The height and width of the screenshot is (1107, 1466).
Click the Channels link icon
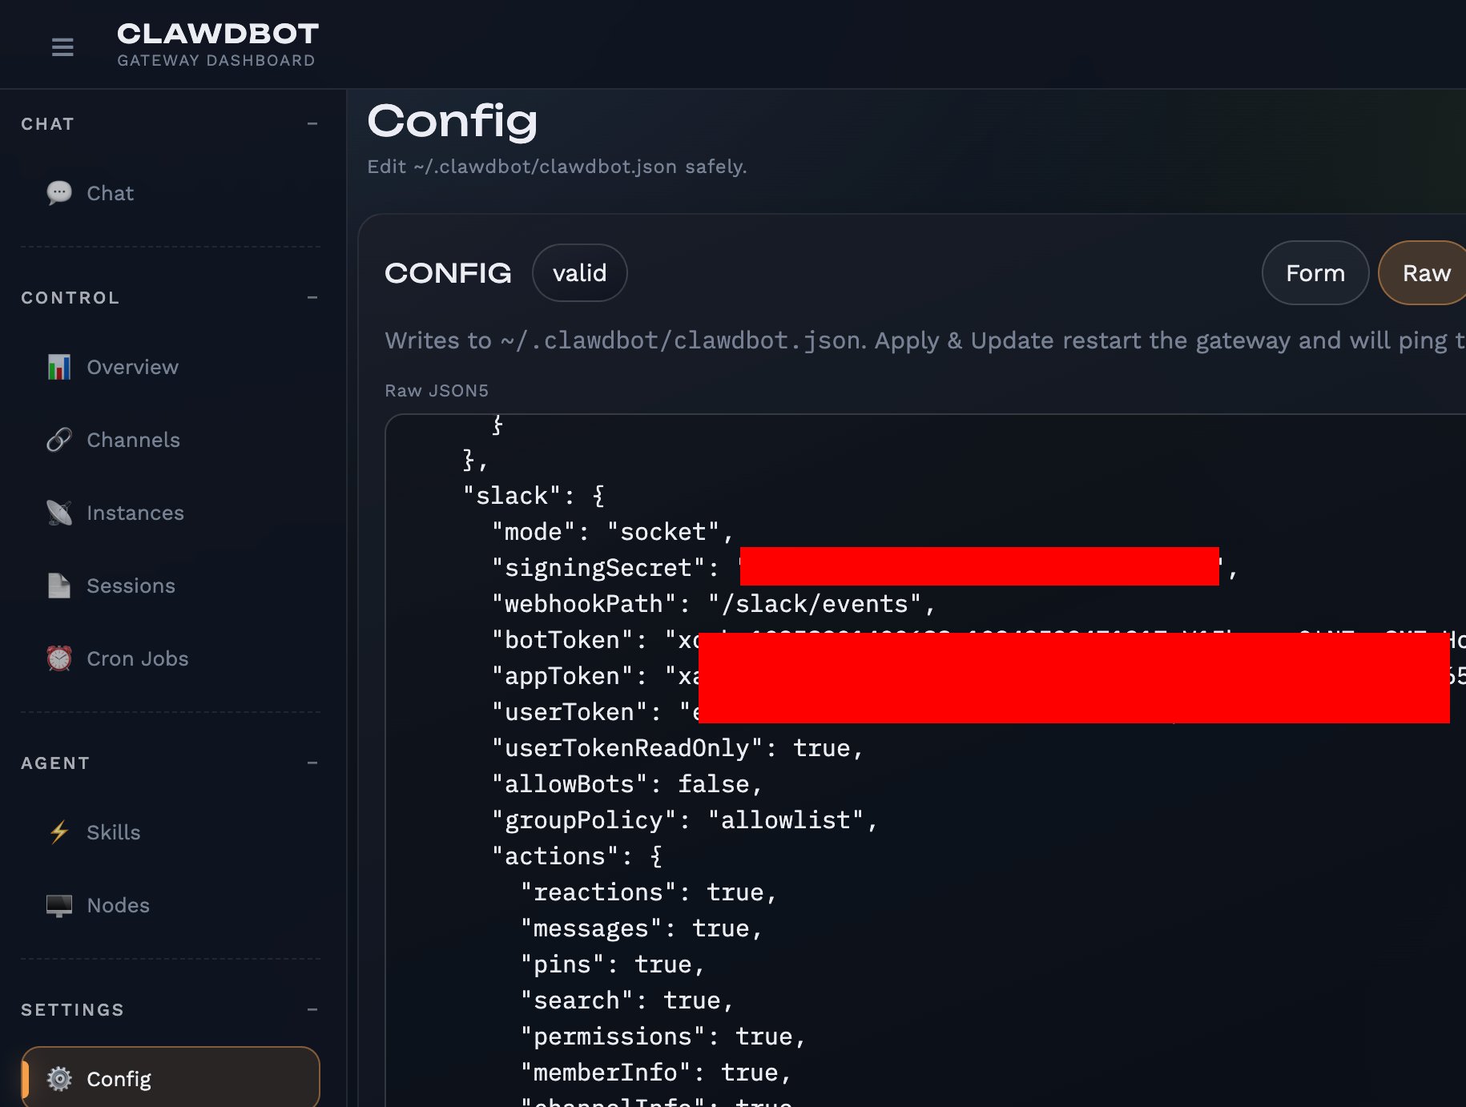coord(59,440)
